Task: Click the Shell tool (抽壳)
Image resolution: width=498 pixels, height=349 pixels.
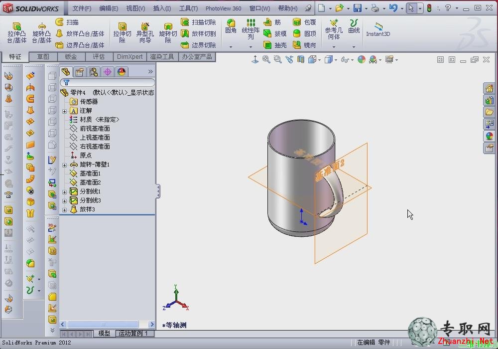Action: [x=275, y=45]
